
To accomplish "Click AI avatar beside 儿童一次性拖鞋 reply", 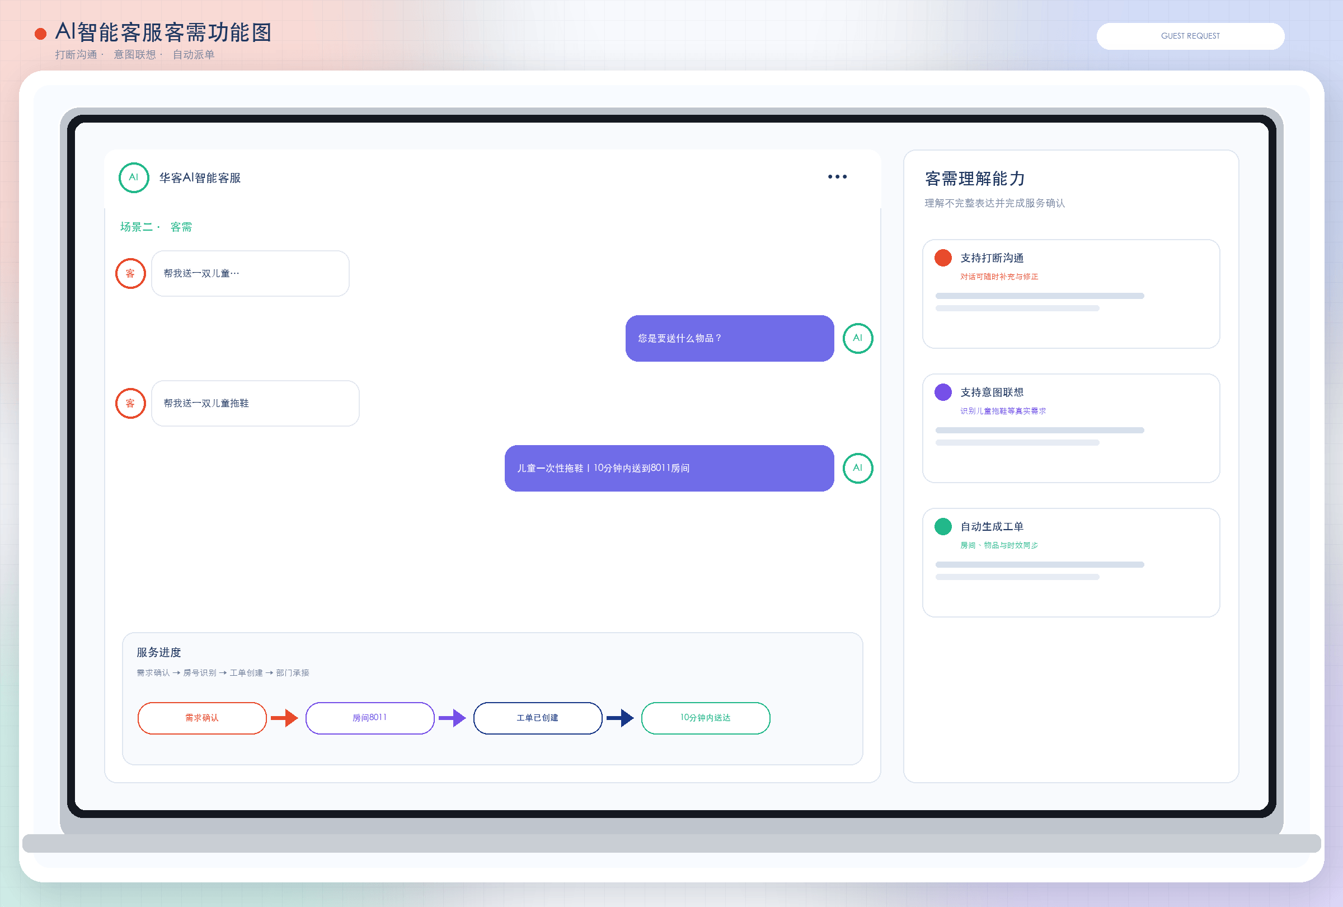I will 858,468.
